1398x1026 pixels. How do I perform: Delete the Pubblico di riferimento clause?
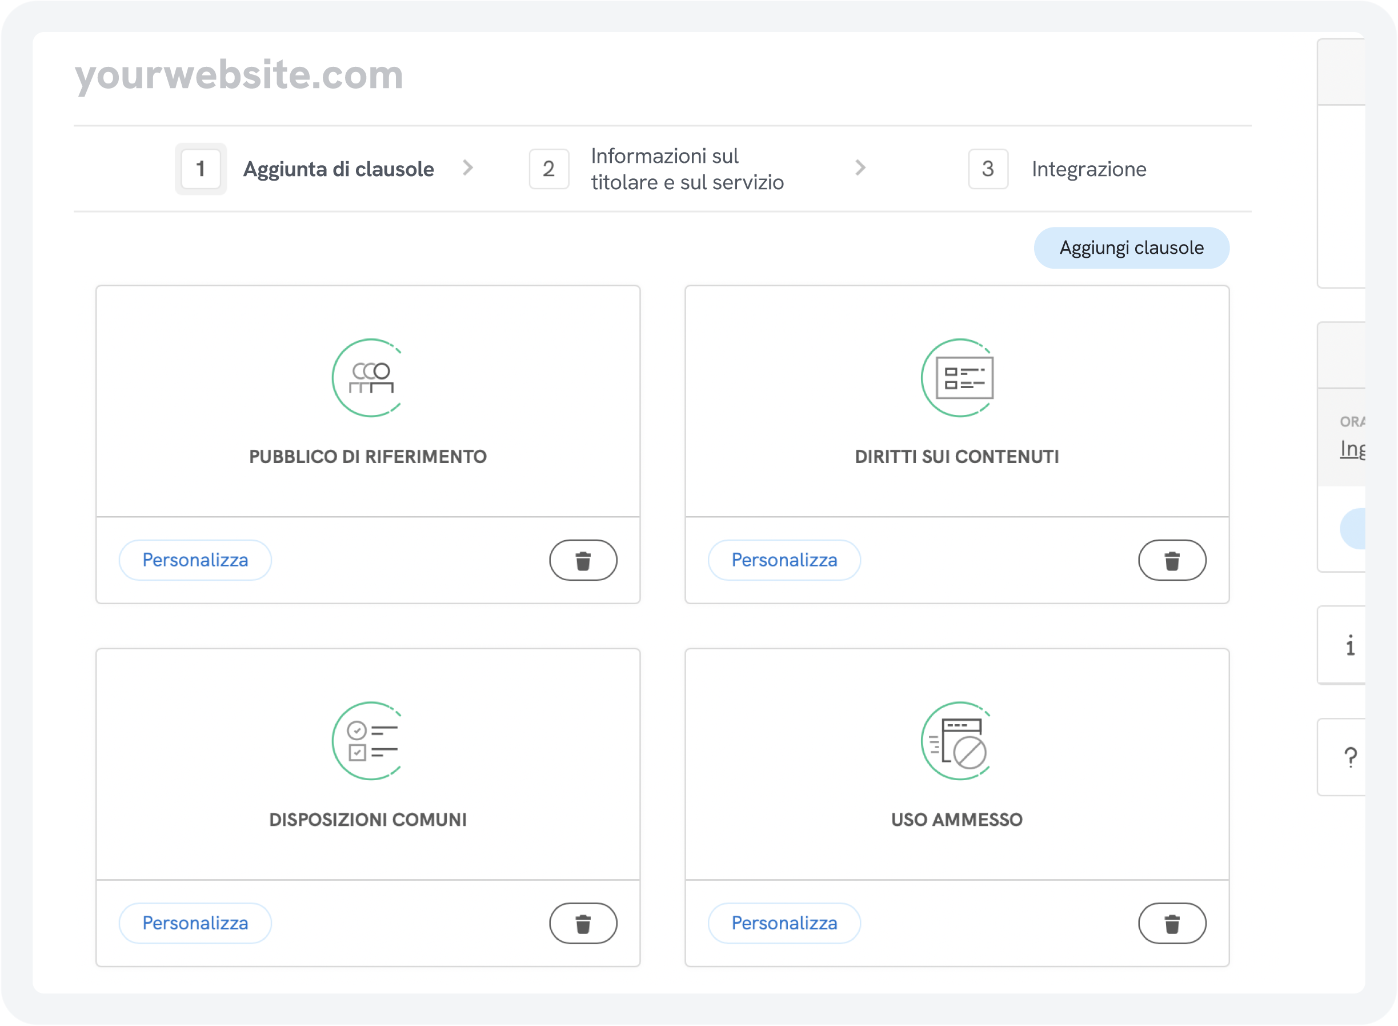point(582,560)
